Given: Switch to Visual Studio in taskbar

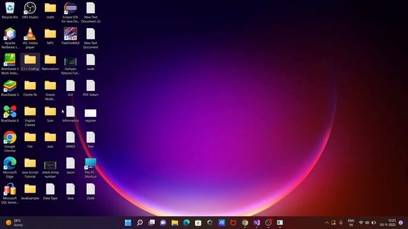Looking at the screenshot, I should 256,223.
